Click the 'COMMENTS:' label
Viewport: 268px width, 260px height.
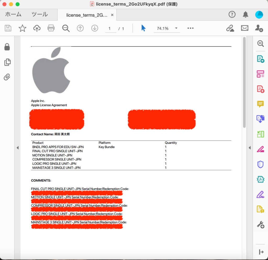tap(41, 181)
